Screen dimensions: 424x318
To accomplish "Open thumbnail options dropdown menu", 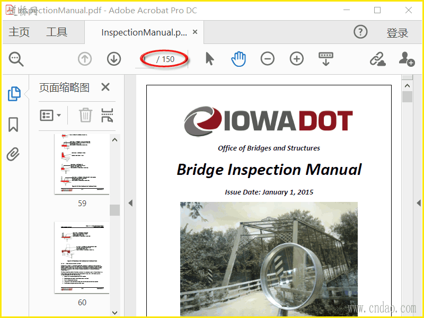I will pos(50,116).
